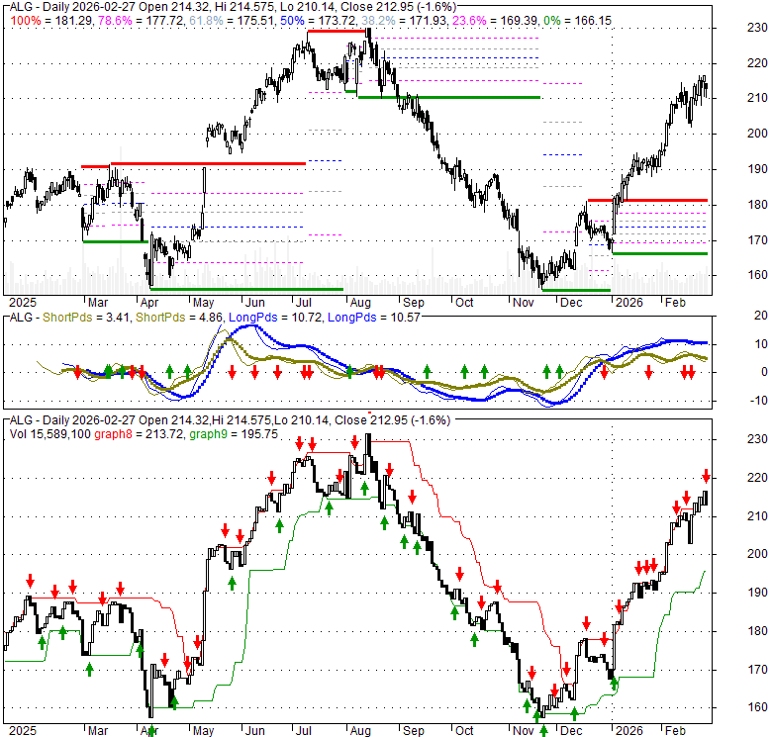Click the graph8 = 213.72 legend label

(x=147, y=433)
